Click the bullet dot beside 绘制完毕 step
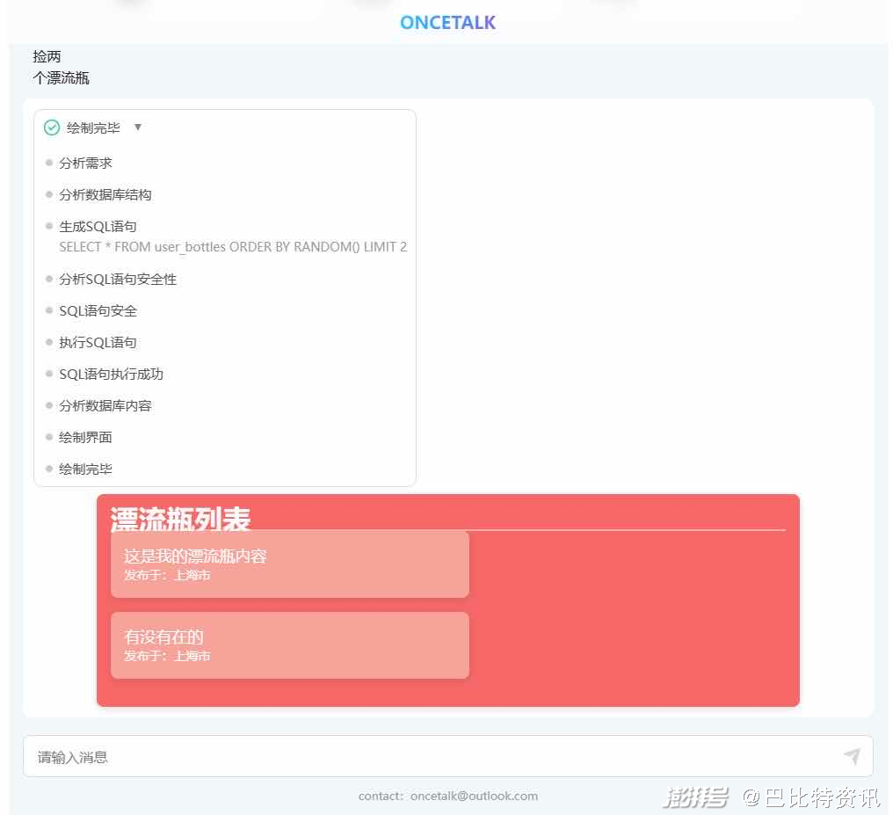The image size is (893, 815). point(49,469)
